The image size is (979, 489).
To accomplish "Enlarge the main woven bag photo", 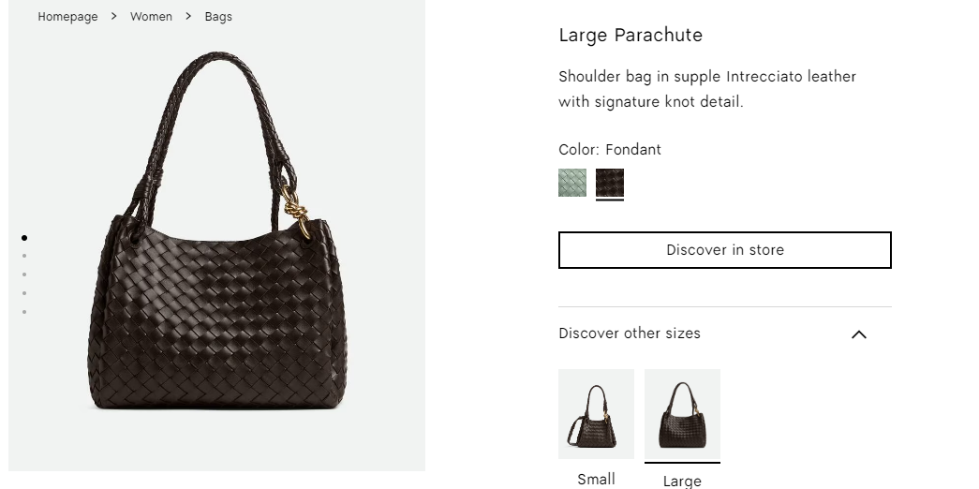I will coord(216,234).
